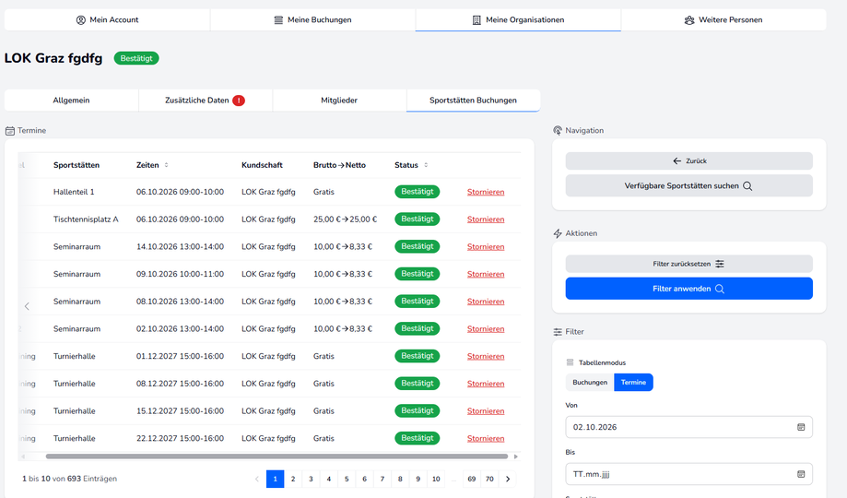The height and width of the screenshot is (498, 847).
Task: Go to pagination page 8
Action: pyautogui.click(x=400, y=479)
